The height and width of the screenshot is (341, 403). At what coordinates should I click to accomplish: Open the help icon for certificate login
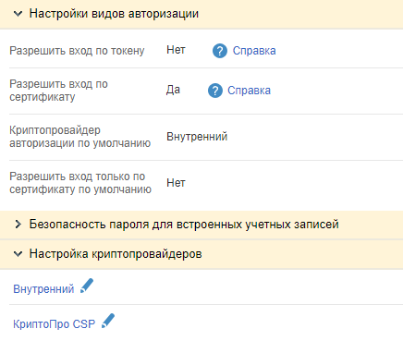[215, 91]
